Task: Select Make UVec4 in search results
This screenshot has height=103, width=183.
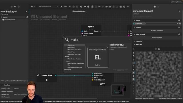Action: (71, 52)
